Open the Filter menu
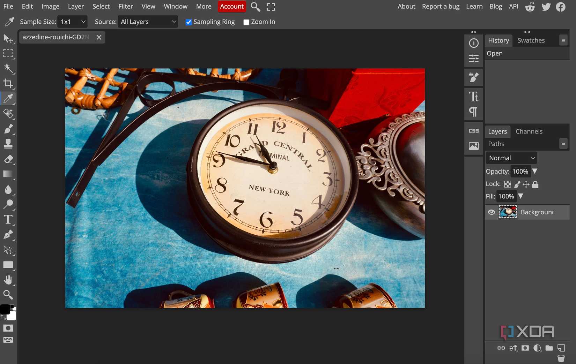 (125, 6)
